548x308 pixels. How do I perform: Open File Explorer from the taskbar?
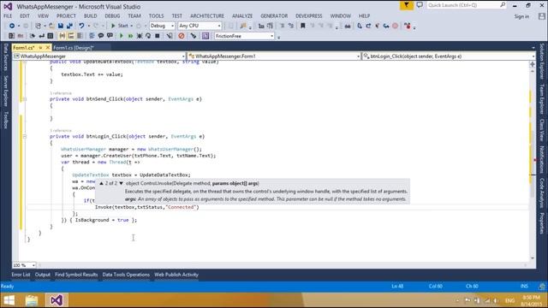tap(32, 300)
